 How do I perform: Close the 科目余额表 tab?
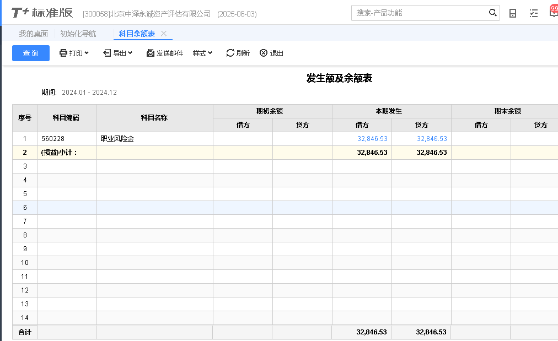[164, 34]
